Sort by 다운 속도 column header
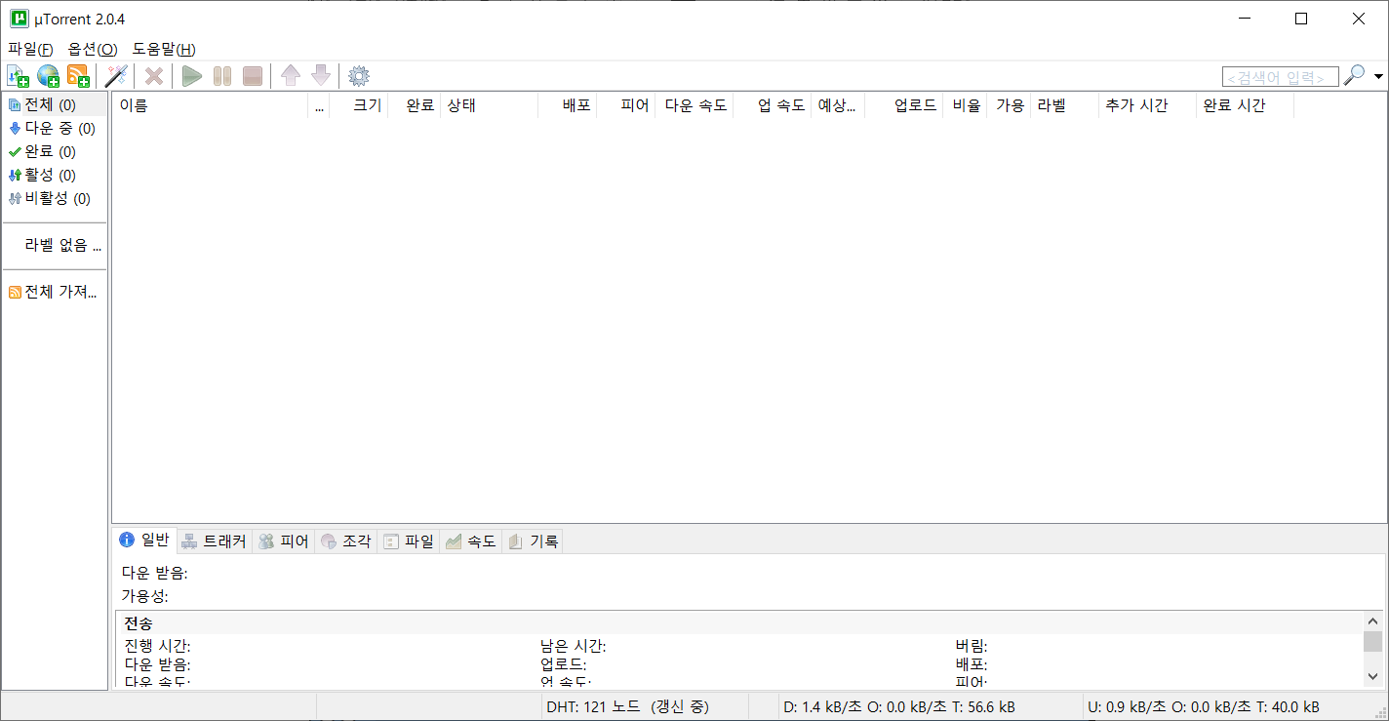Screen dimensions: 1389x721 (x=694, y=105)
